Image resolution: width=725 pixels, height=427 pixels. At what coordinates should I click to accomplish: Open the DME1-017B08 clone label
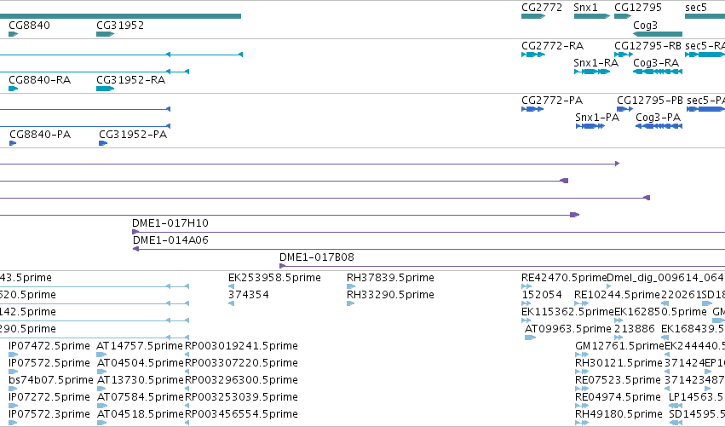point(317,257)
